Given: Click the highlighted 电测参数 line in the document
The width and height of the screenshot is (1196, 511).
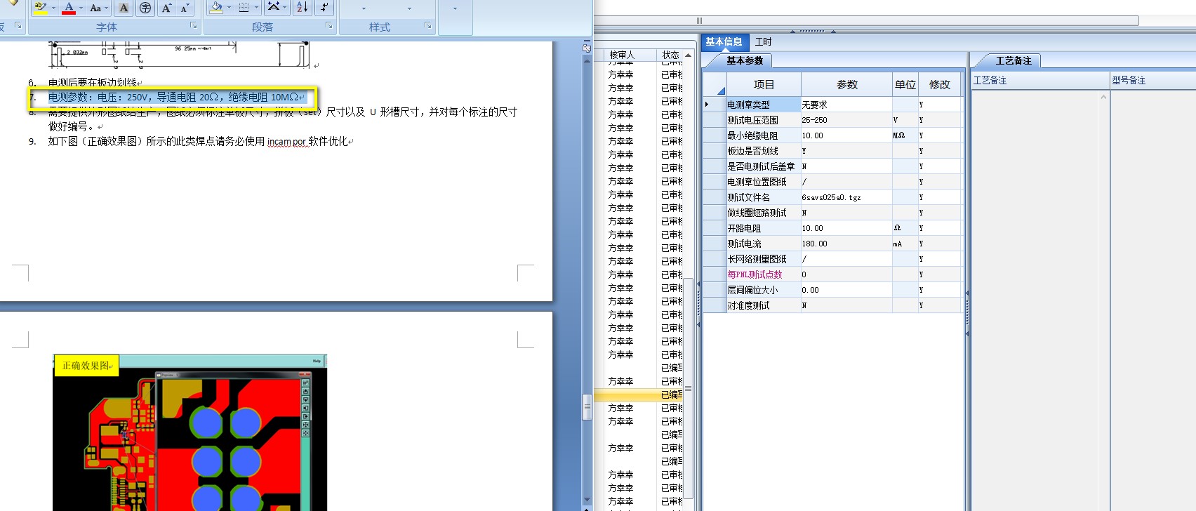Looking at the screenshot, I should tap(176, 97).
